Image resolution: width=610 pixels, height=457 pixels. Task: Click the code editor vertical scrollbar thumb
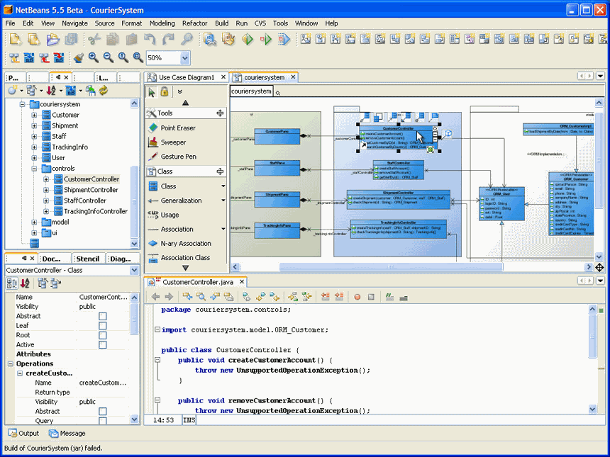(x=592, y=336)
